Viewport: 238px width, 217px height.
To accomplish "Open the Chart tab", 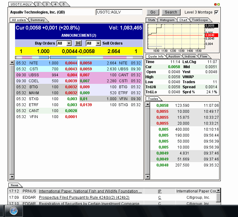I will [x=183, y=20].
